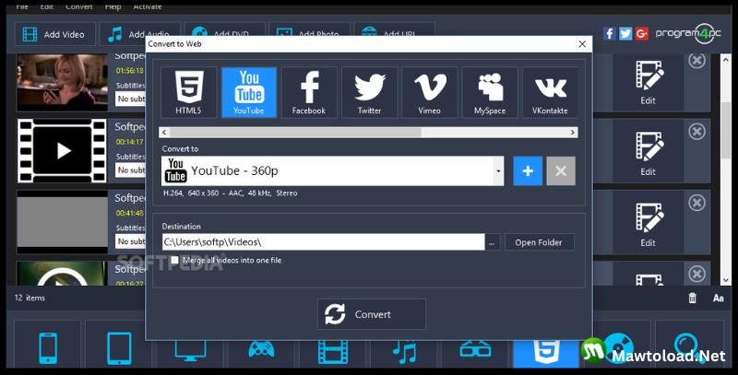Viewport: 738px width, 375px height.
Task: Start conversion with Convert button
Action: tap(372, 314)
